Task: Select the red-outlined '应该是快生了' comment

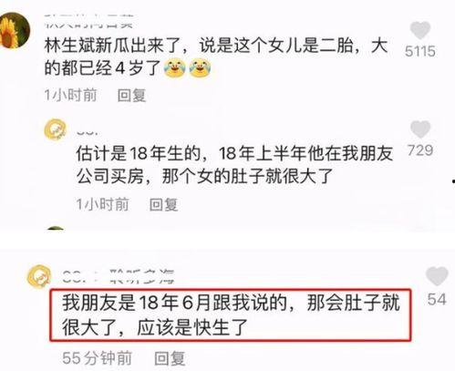Action: [231, 315]
